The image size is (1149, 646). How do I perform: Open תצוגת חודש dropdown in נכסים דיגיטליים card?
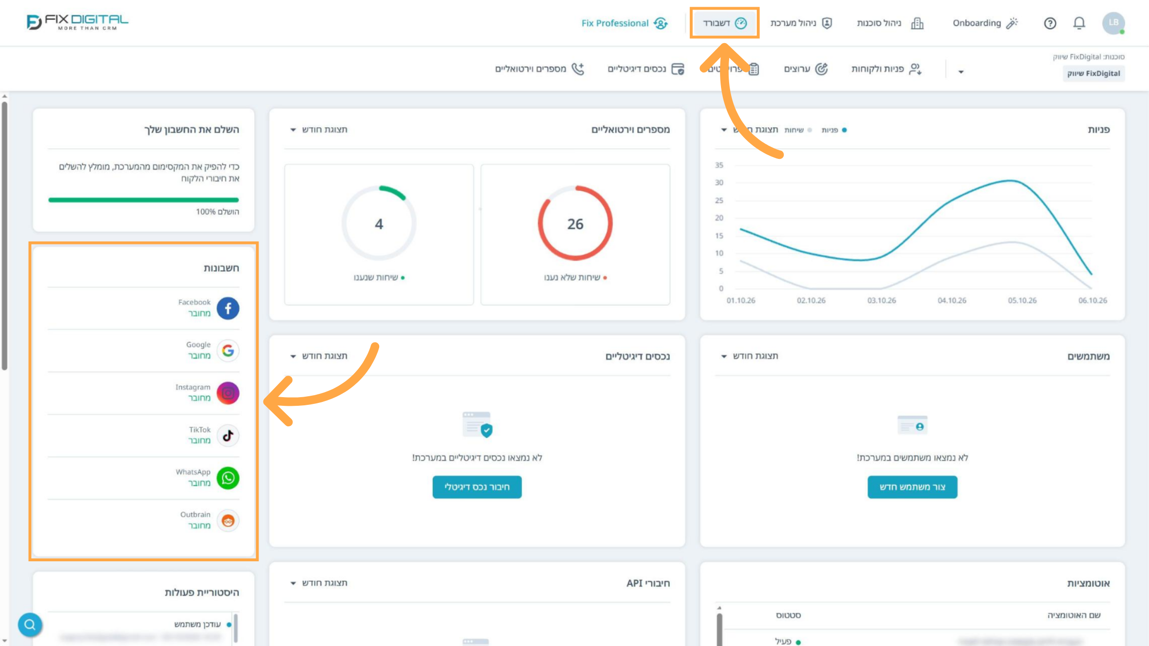click(319, 356)
